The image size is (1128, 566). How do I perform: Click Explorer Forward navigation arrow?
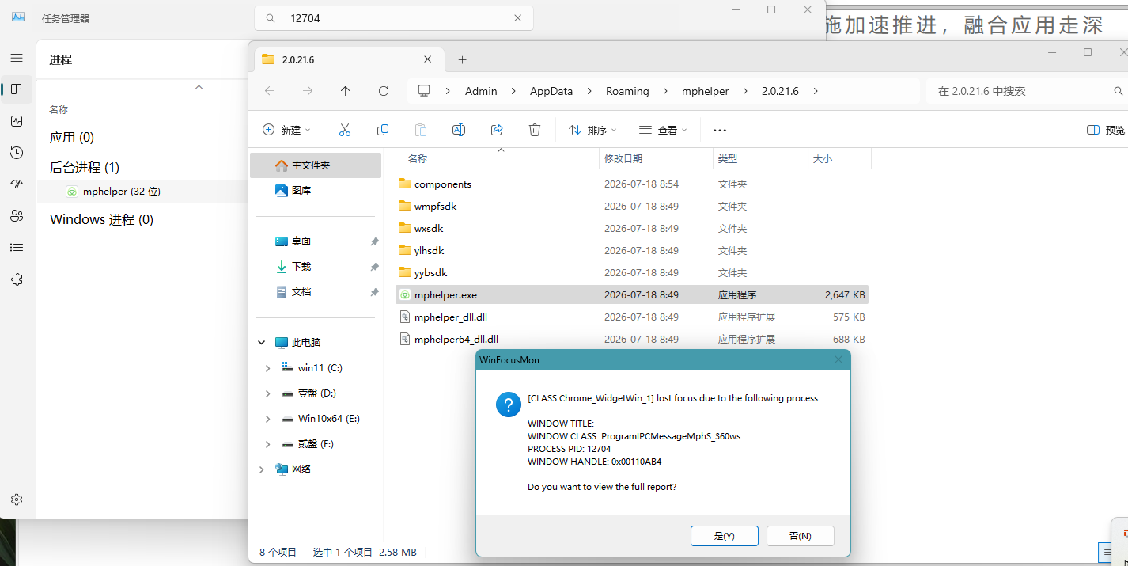pyautogui.click(x=308, y=91)
